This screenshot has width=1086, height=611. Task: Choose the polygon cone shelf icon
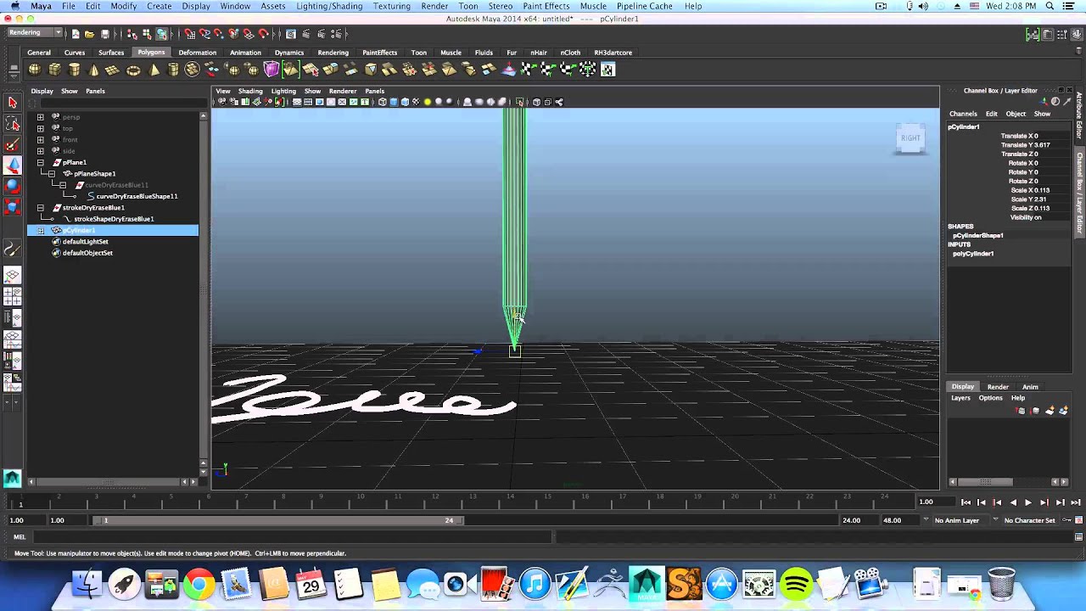point(94,70)
